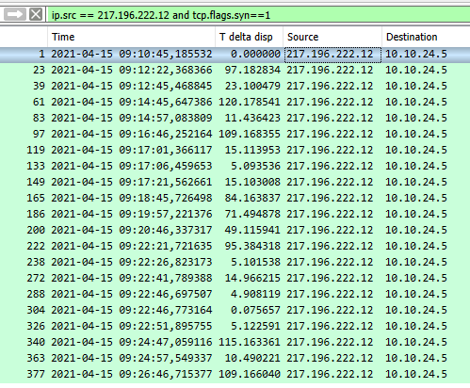Select packet number 61 row
This screenshot has height=388, width=470.
click(x=235, y=102)
